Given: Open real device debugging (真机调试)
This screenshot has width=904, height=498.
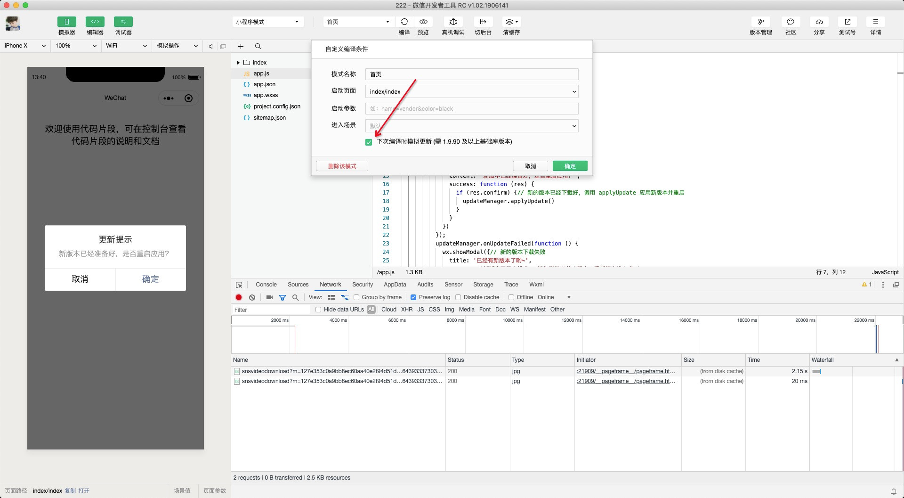Looking at the screenshot, I should pos(453,22).
